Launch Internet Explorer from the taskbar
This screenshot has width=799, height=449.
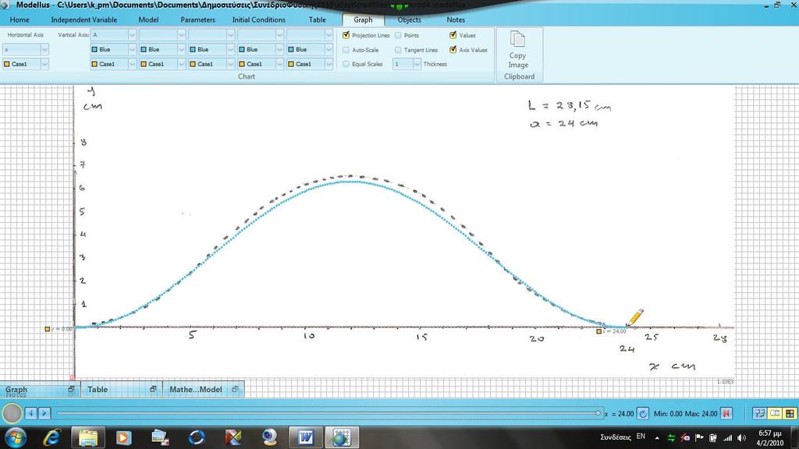pyautogui.click(x=51, y=437)
